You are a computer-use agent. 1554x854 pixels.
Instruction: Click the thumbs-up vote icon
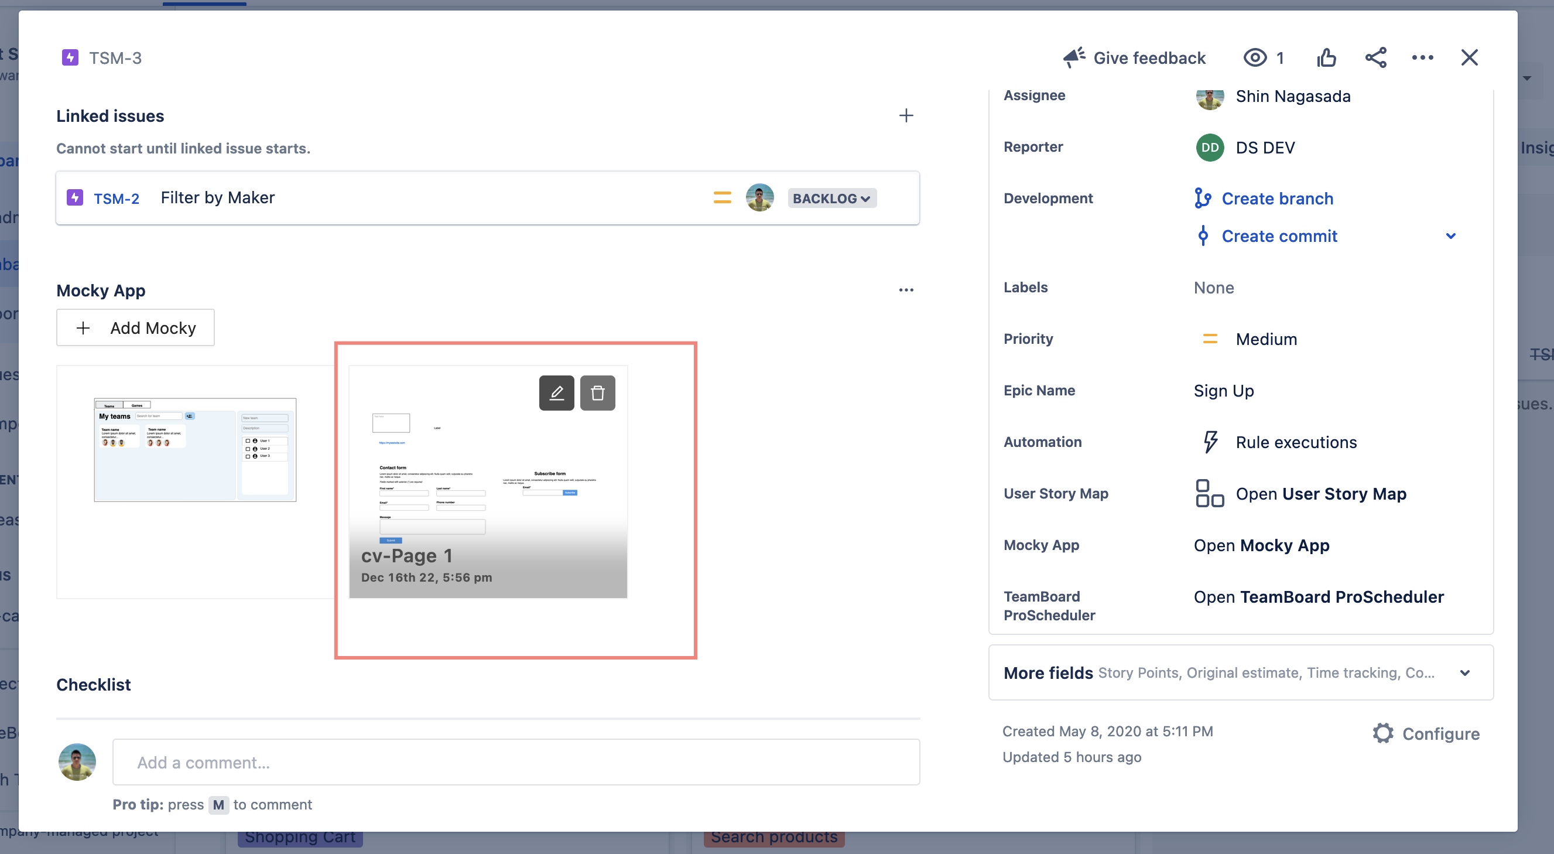[x=1326, y=58]
